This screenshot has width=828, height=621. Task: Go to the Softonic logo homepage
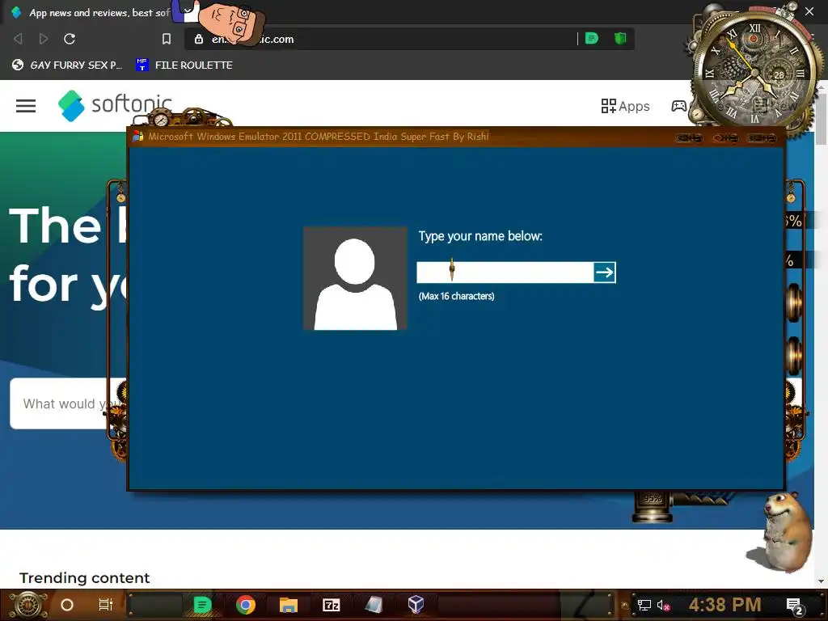coord(115,105)
